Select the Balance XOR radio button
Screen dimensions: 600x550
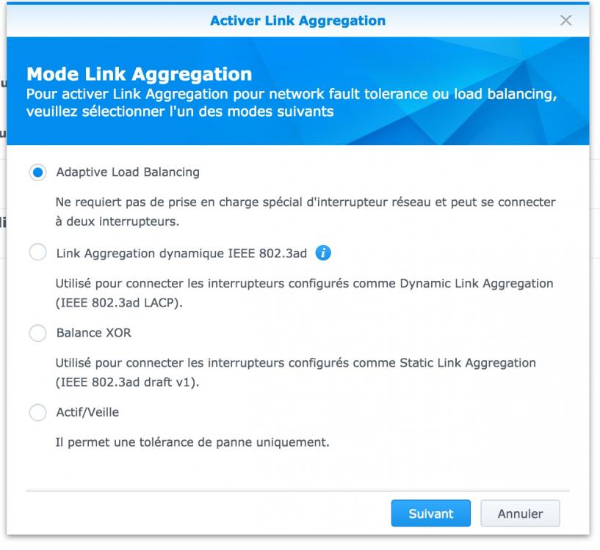point(38,333)
